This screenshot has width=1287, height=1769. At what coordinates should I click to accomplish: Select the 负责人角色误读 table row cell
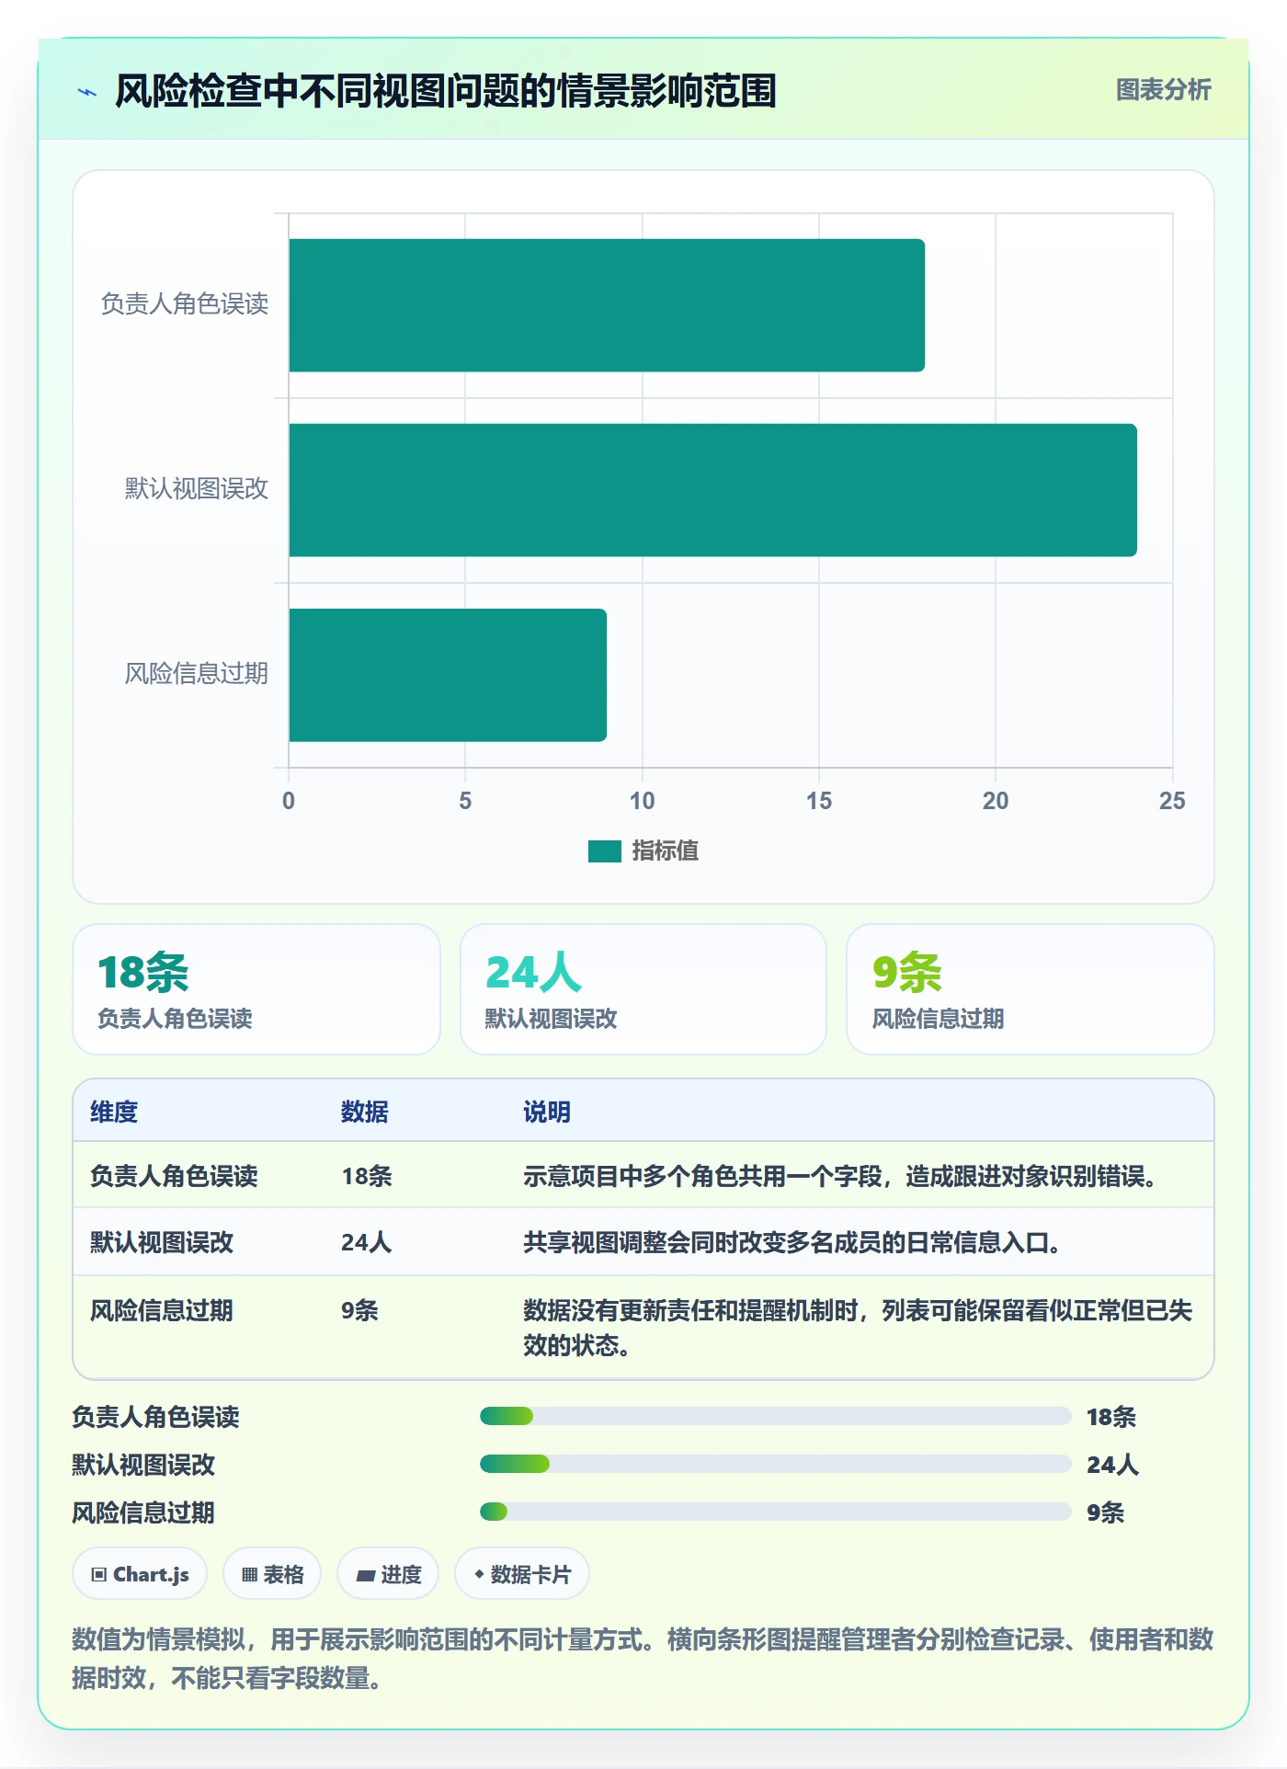pos(174,1176)
